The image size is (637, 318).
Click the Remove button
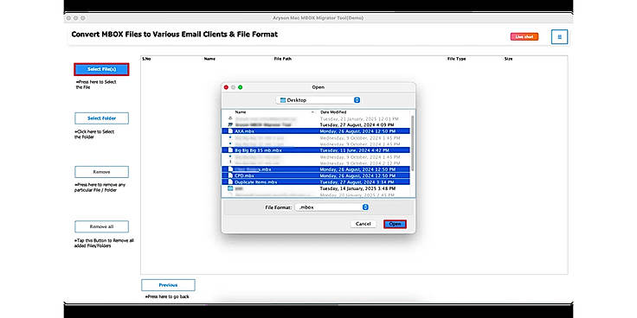coord(101,172)
